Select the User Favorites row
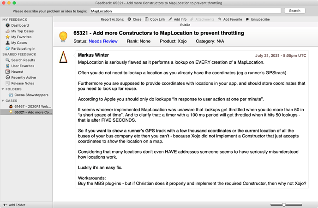Image resolution: width=318 pixels, height=208 pixels. [26, 66]
